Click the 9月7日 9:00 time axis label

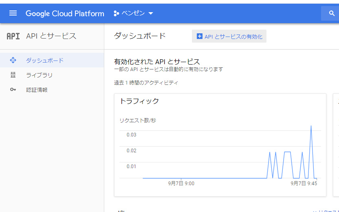181,183
